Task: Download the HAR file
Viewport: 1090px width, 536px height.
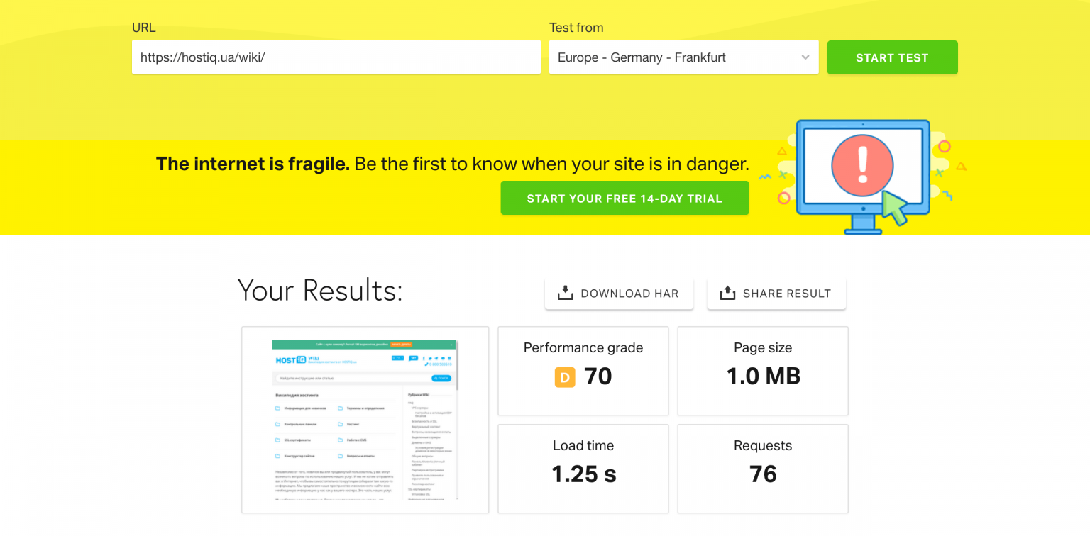Action: [619, 294]
